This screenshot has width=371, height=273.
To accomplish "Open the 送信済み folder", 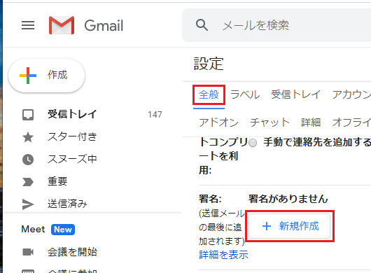I will 67,204.
